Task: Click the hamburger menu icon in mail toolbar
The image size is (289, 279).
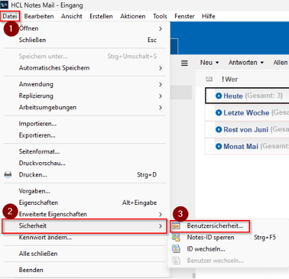Action: (x=184, y=63)
